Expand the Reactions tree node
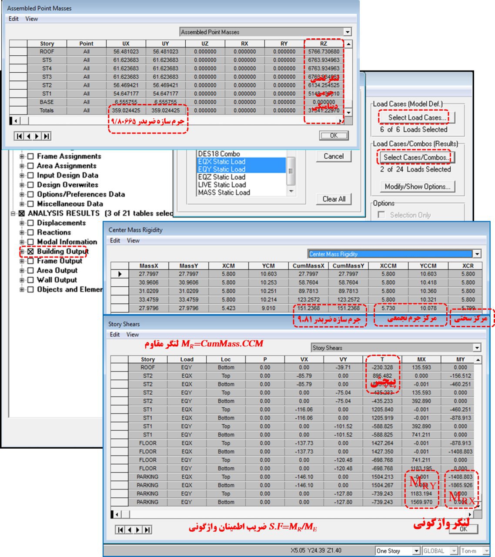495x557 pixels. [x=22, y=232]
